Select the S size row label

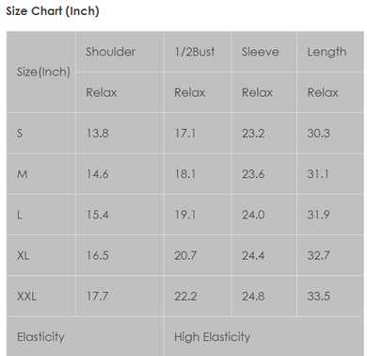click(x=20, y=133)
